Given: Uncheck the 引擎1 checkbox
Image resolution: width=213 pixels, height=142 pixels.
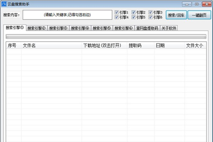Looking at the screenshot, I should [116, 12].
